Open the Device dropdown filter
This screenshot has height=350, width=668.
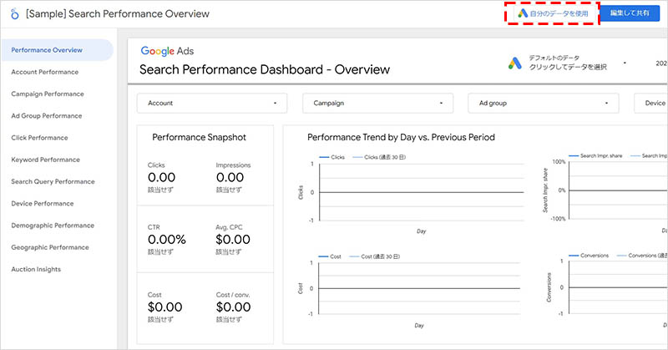[x=650, y=103]
